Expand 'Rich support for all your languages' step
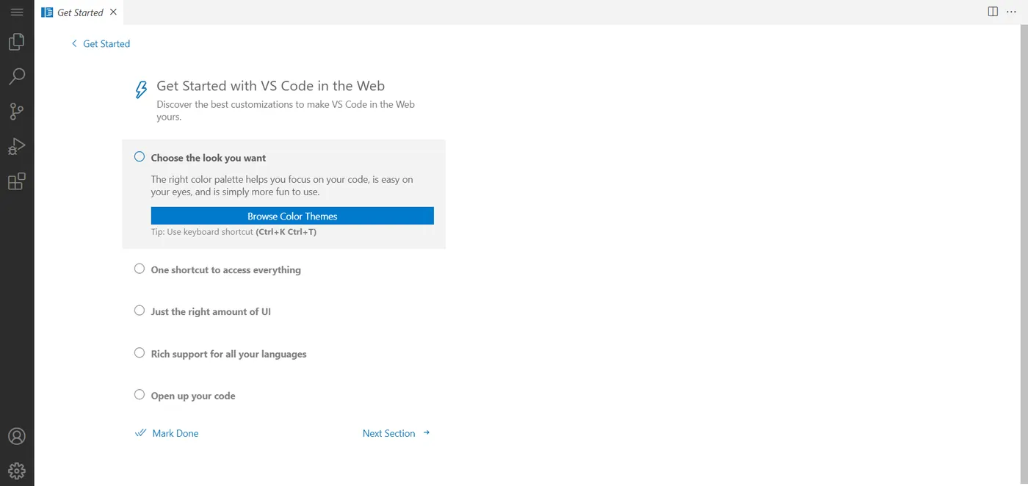Screen dimensions: 1028x486 tap(228, 354)
